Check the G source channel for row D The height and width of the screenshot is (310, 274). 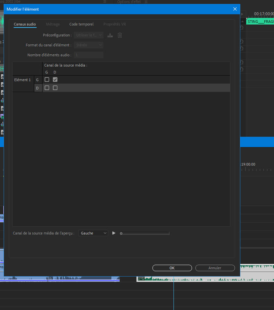pyautogui.click(x=47, y=88)
